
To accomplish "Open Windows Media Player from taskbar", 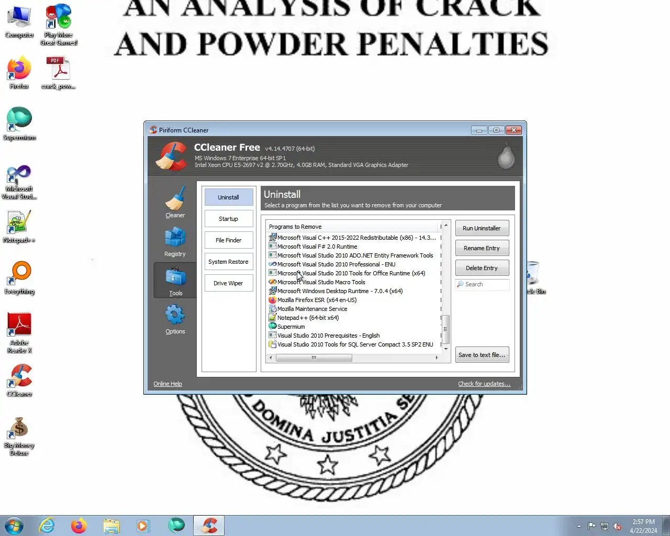I will (x=143, y=526).
